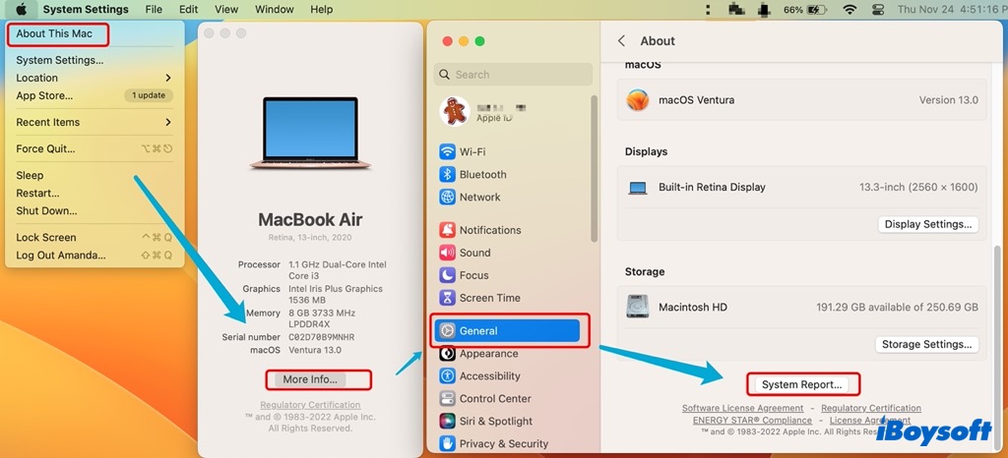
Task: Click the System Settings app menu title
Action: [x=87, y=10]
